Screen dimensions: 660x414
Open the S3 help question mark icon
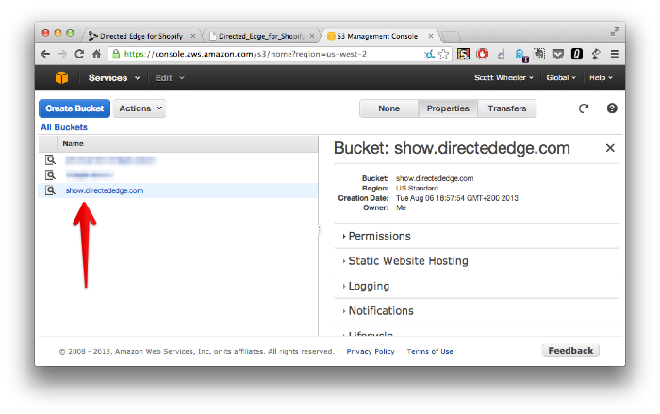[x=612, y=108]
